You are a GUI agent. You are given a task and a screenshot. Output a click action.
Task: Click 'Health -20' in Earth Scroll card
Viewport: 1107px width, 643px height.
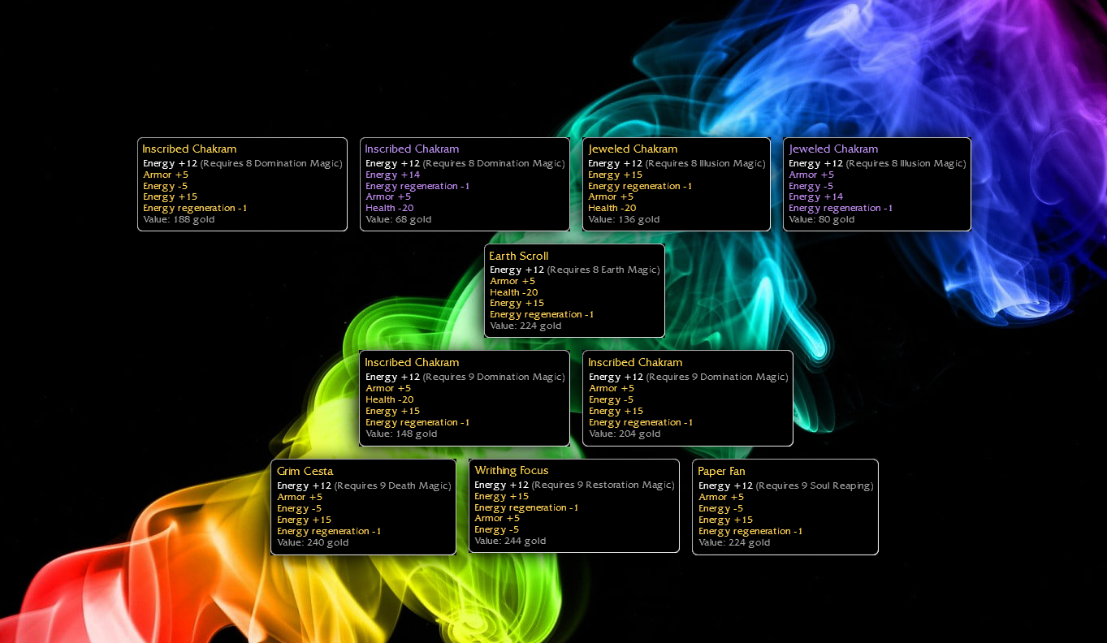click(513, 292)
